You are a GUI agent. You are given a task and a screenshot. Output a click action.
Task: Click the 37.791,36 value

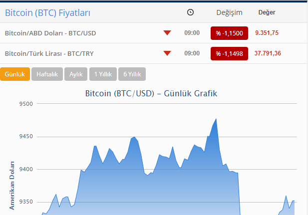(x=268, y=53)
